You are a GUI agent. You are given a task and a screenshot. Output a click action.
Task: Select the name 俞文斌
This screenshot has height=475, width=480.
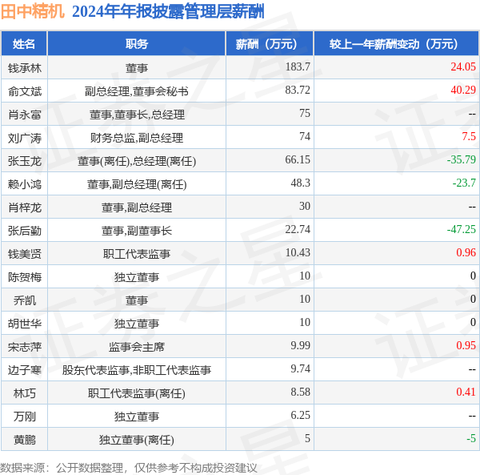(x=25, y=91)
